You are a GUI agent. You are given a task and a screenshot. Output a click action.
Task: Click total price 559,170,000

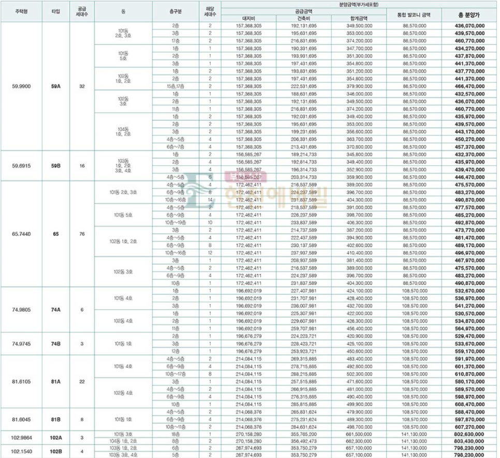469,352
